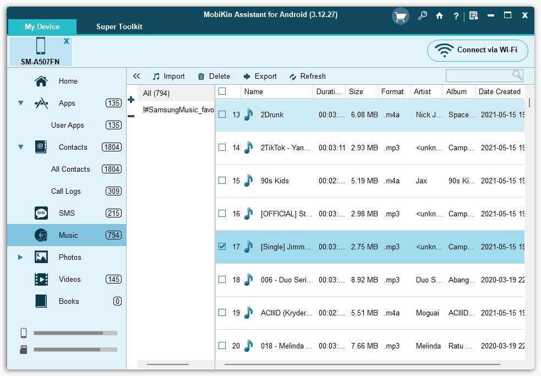Click the Import button
This screenshot has width=541, height=376.
(x=169, y=77)
